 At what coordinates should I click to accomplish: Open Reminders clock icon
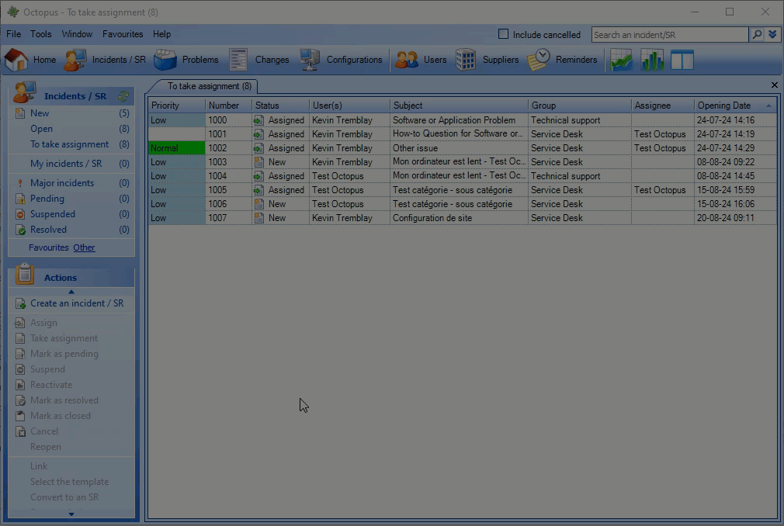pos(539,60)
